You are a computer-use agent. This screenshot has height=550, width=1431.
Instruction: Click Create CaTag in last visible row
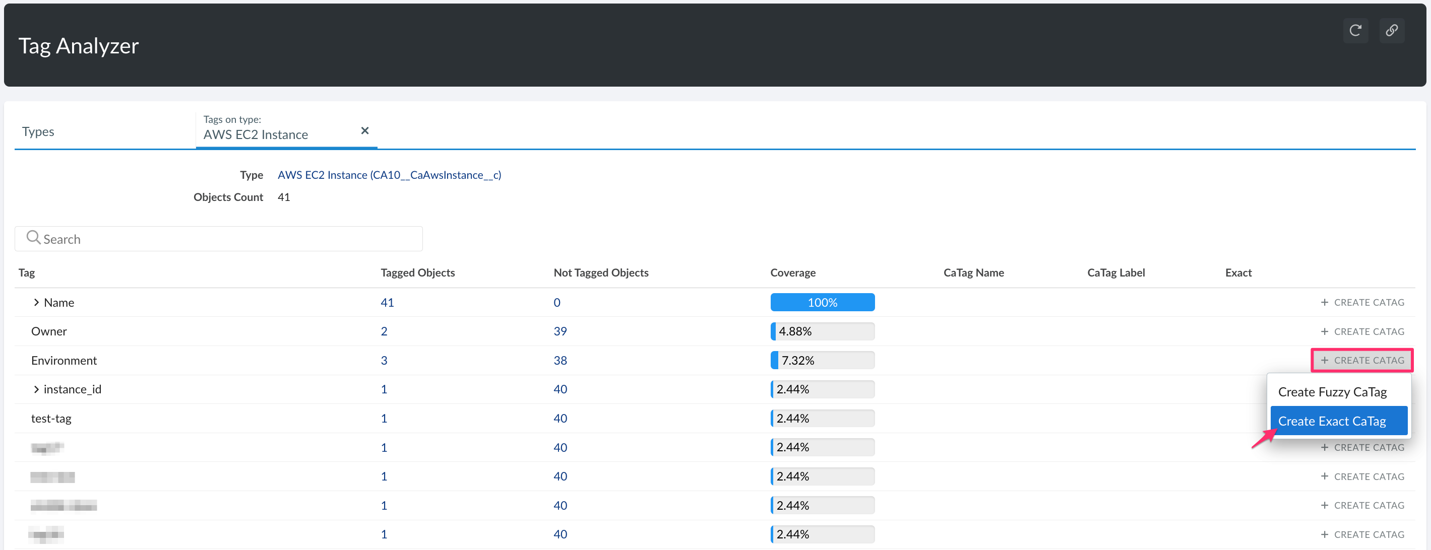point(1361,534)
